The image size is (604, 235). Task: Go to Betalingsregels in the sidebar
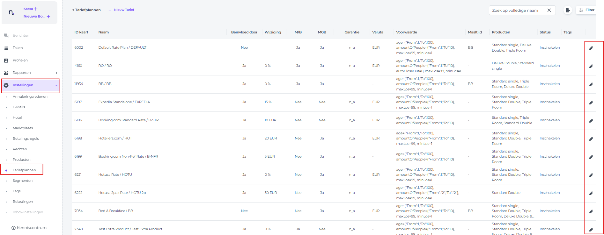click(26, 139)
